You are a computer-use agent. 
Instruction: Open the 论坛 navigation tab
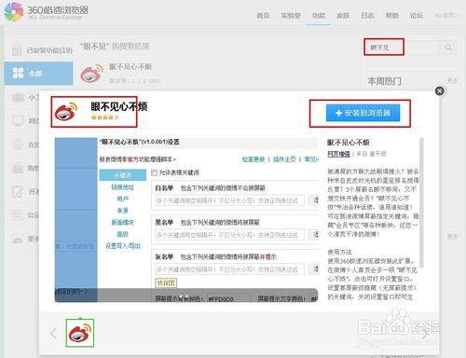[417, 16]
